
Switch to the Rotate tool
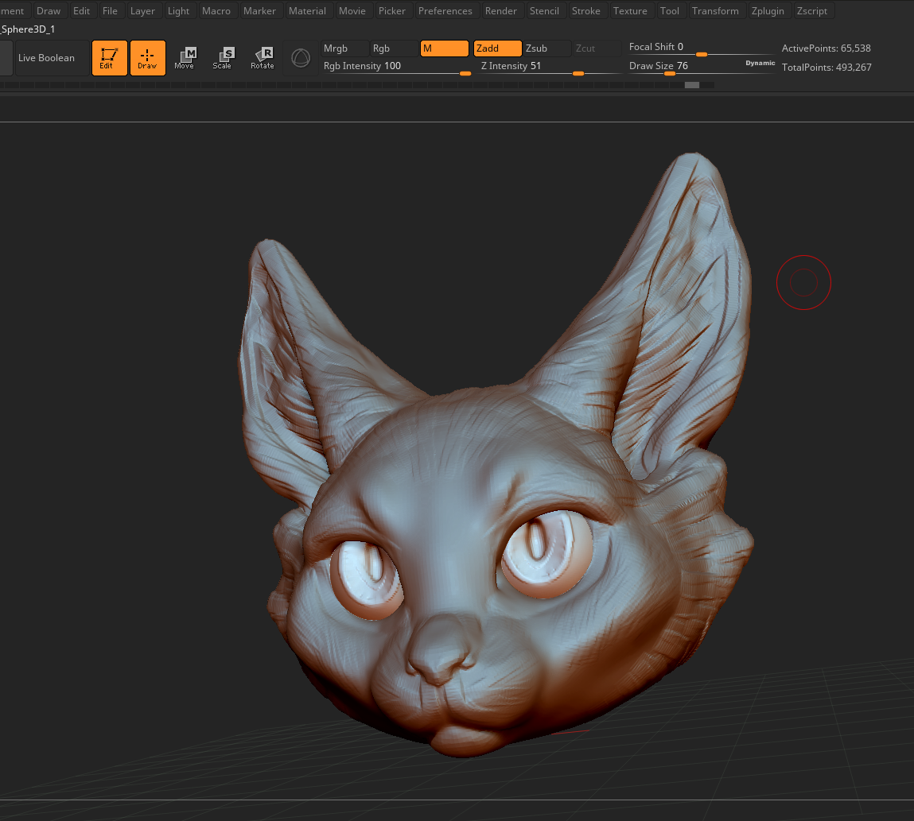click(262, 58)
